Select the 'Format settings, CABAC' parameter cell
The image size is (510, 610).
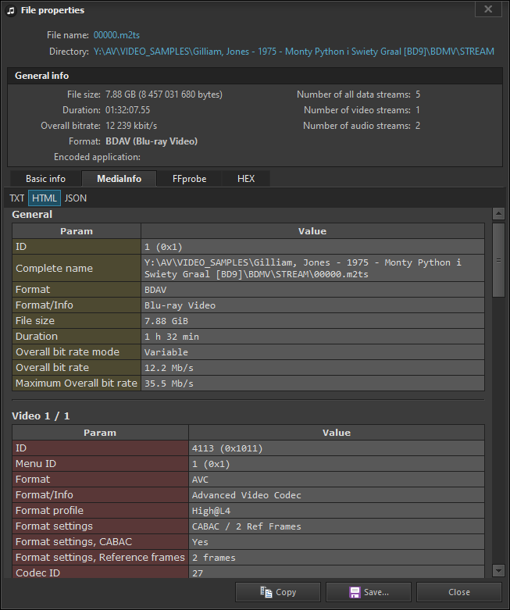(101, 541)
